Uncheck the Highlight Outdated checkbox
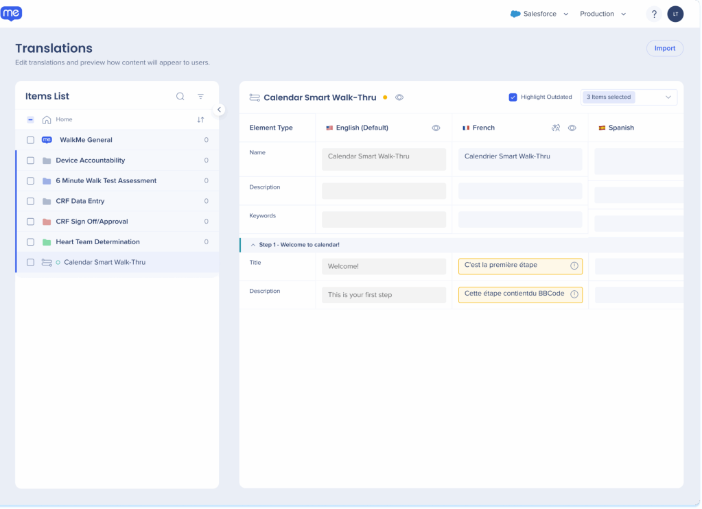The image size is (702, 509). coord(513,97)
